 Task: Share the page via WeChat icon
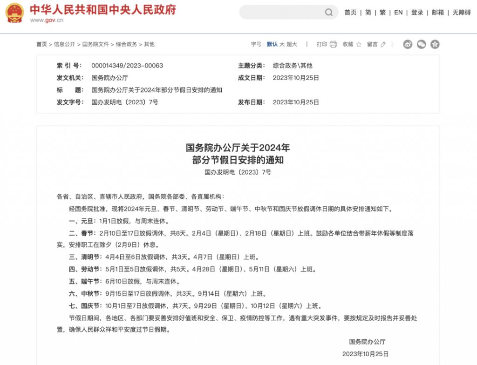pyautogui.click(x=421, y=44)
